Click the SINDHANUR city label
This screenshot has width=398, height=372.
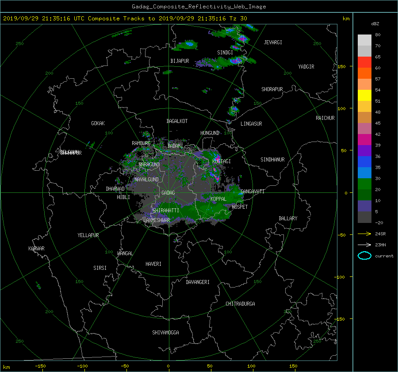(272, 160)
